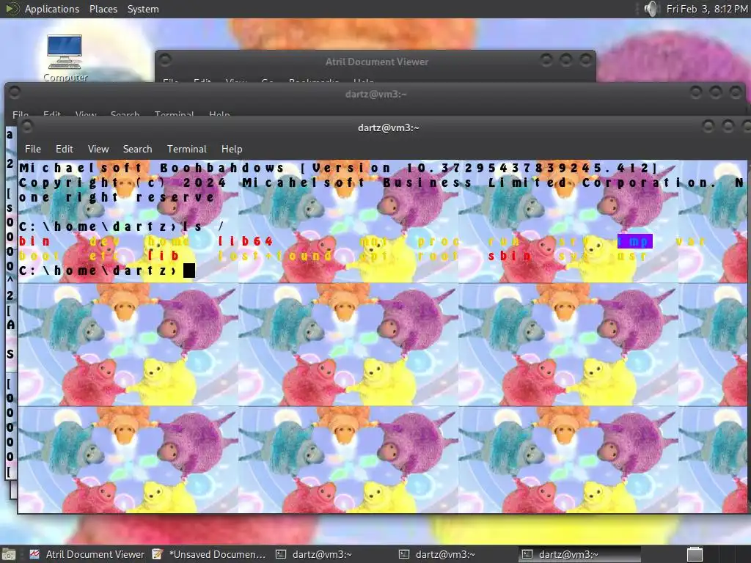Click the lib64 entry in terminal output
The image size is (751, 563).
(246, 240)
